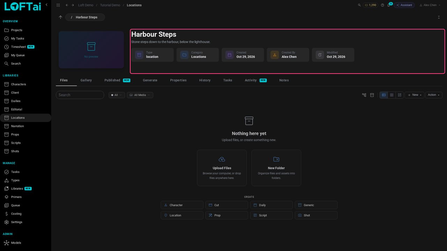This screenshot has height=251, width=447.
Task: Switch to list view layout
Action: (384, 95)
